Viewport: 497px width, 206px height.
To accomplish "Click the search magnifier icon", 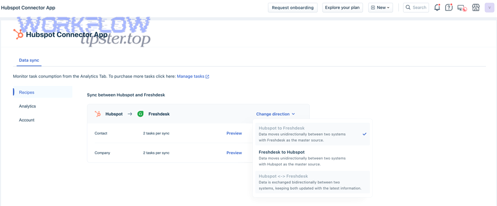I will point(408,7).
